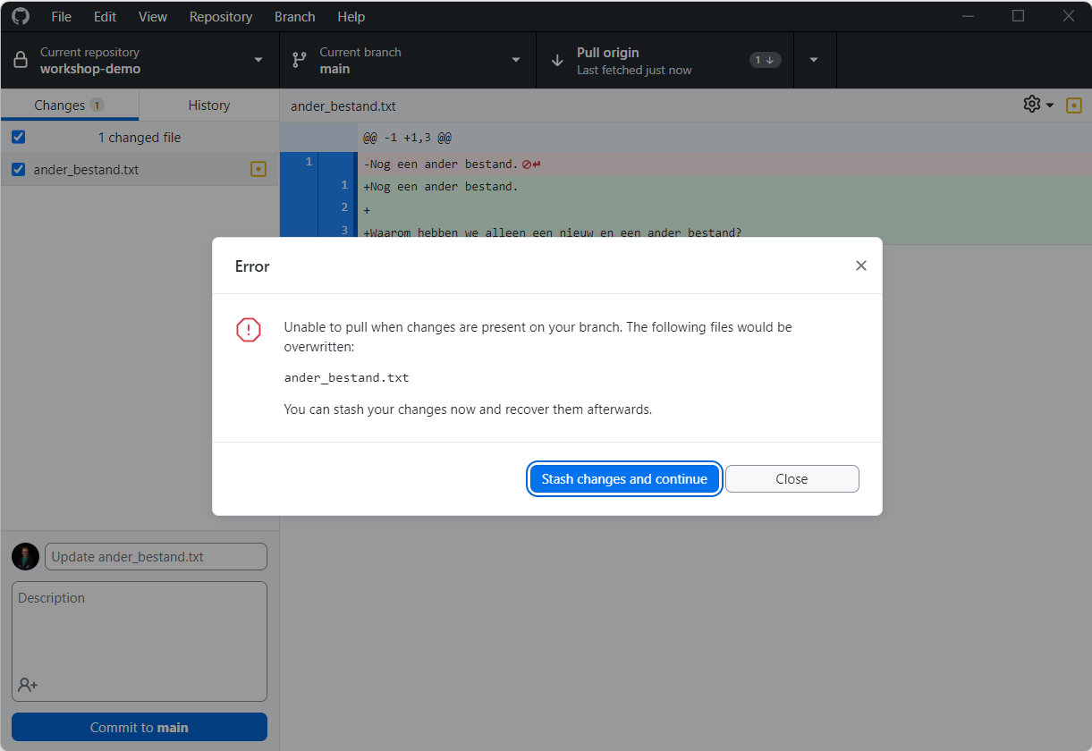The width and height of the screenshot is (1092, 751).
Task: Click the GitHub logo in the title bar
Action: pyautogui.click(x=20, y=16)
